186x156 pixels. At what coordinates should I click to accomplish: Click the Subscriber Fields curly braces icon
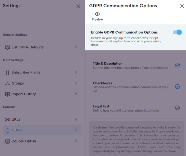coord(7,72)
